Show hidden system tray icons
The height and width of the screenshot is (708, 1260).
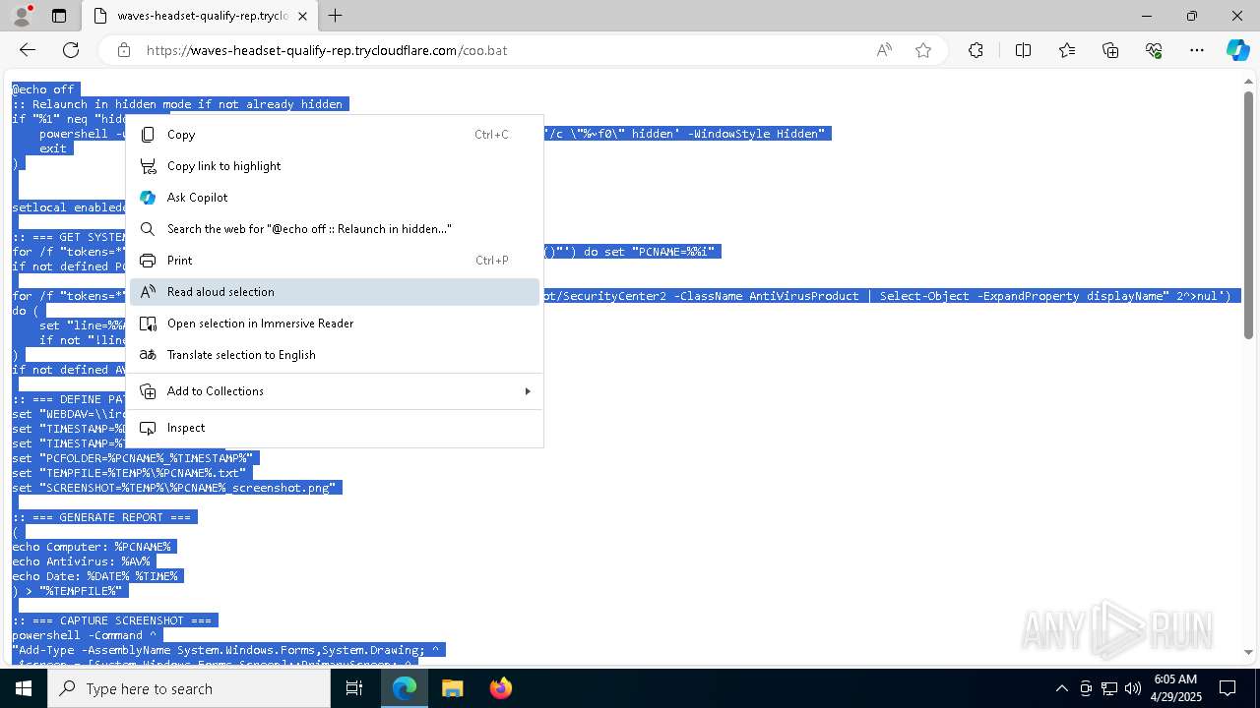click(x=1061, y=688)
